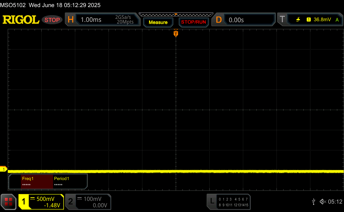Click channel 2 offset 0.00V

pyautogui.click(x=100, y=205)
